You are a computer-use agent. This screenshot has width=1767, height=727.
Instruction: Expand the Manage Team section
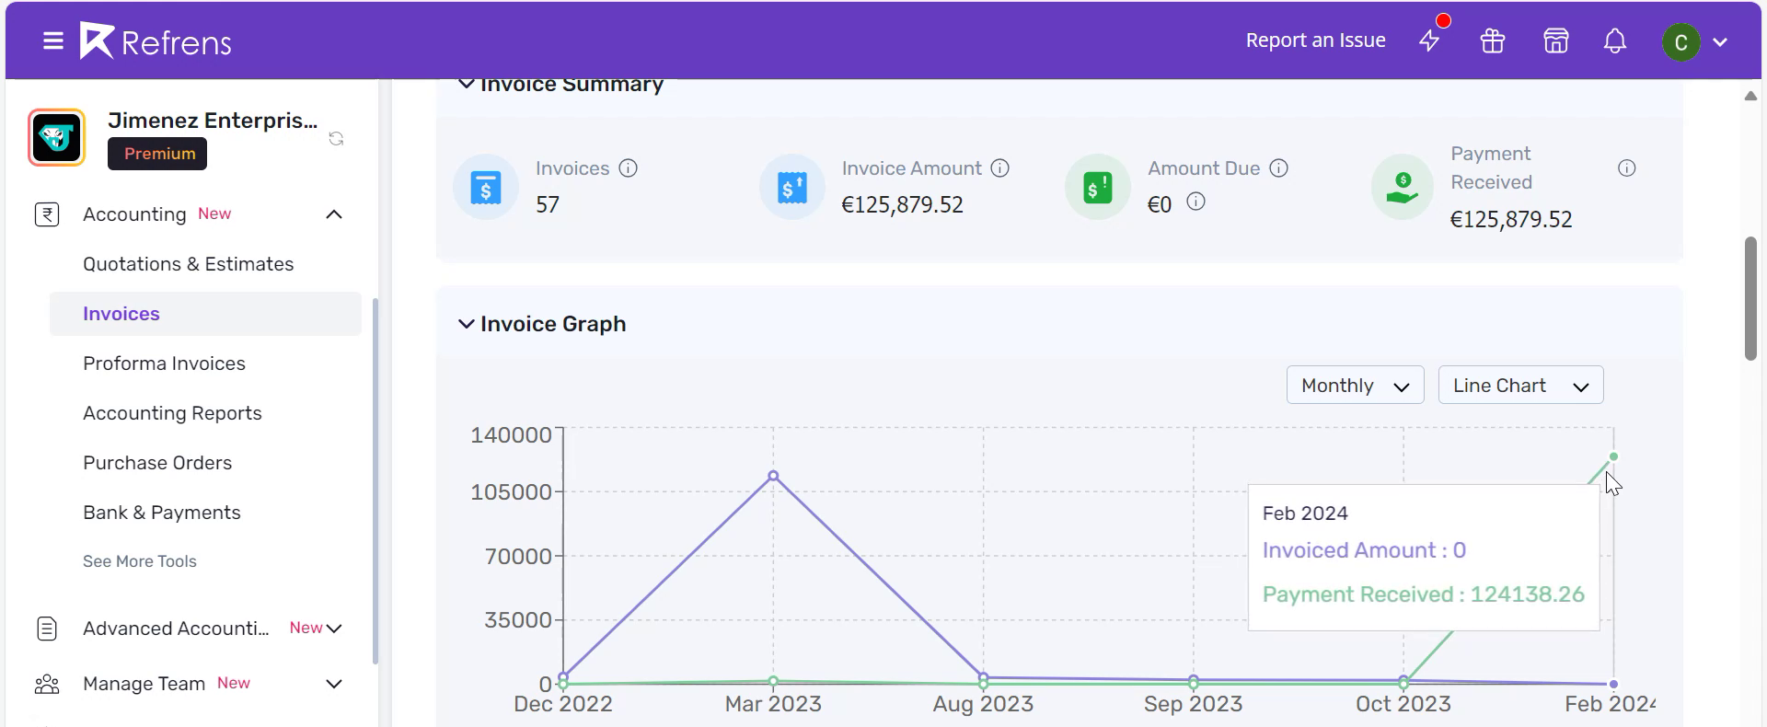click(x=334, y=684)
